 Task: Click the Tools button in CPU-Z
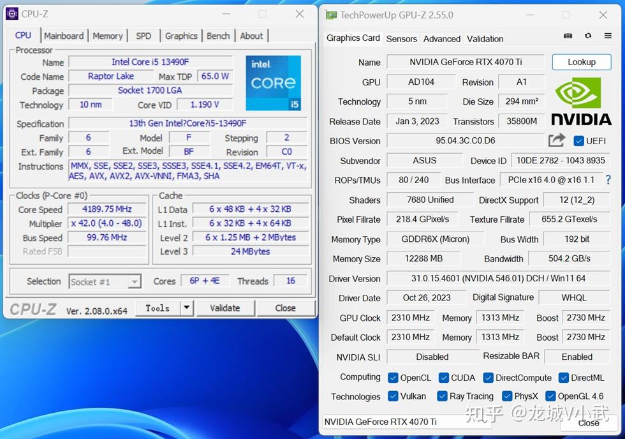[158, 308]
